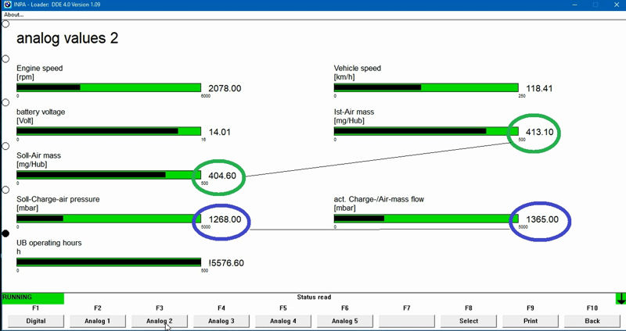Click the INPA app icon in title bar

pos(6,5)
